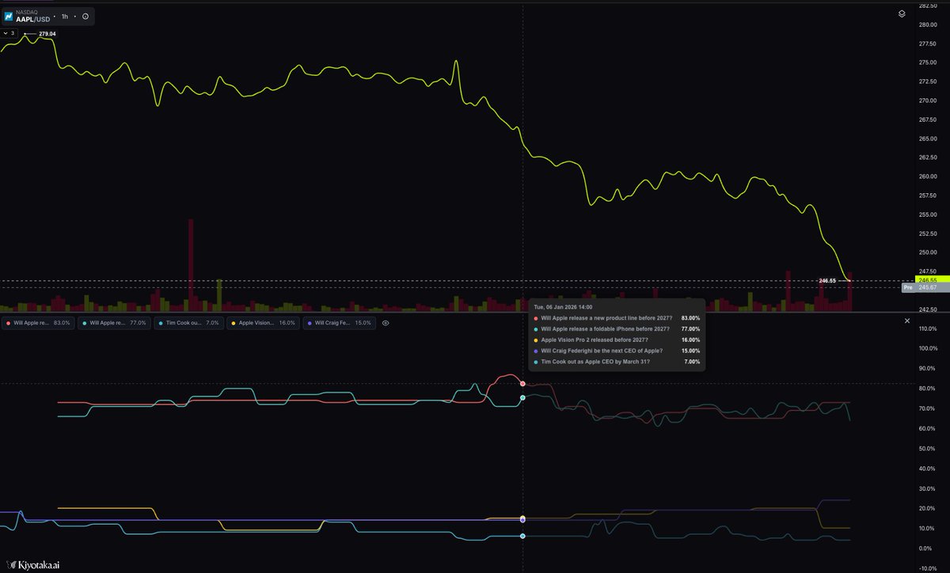Toggle the 'Will Craig Fe... 15.0%' series chip
This screenshot has width=950, height=573.
339,323
